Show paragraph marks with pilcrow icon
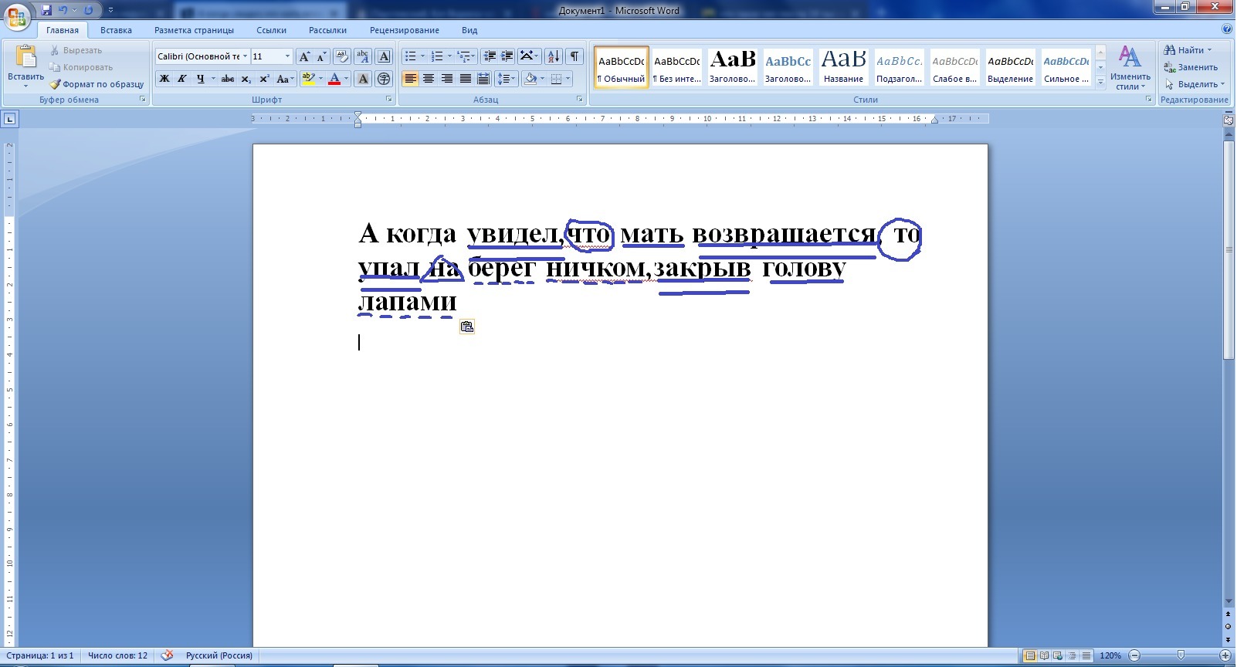This screenshot has height=667, width=1237. 574,56
